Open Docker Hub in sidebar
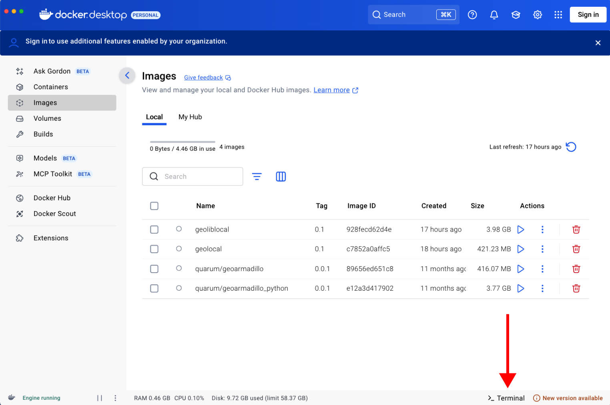Image resolution: width=610 pixels, height=405 pixels. click(62, 198)
